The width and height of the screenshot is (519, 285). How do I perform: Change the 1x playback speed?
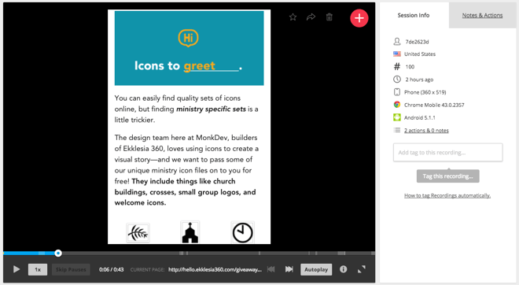point(38,269)
